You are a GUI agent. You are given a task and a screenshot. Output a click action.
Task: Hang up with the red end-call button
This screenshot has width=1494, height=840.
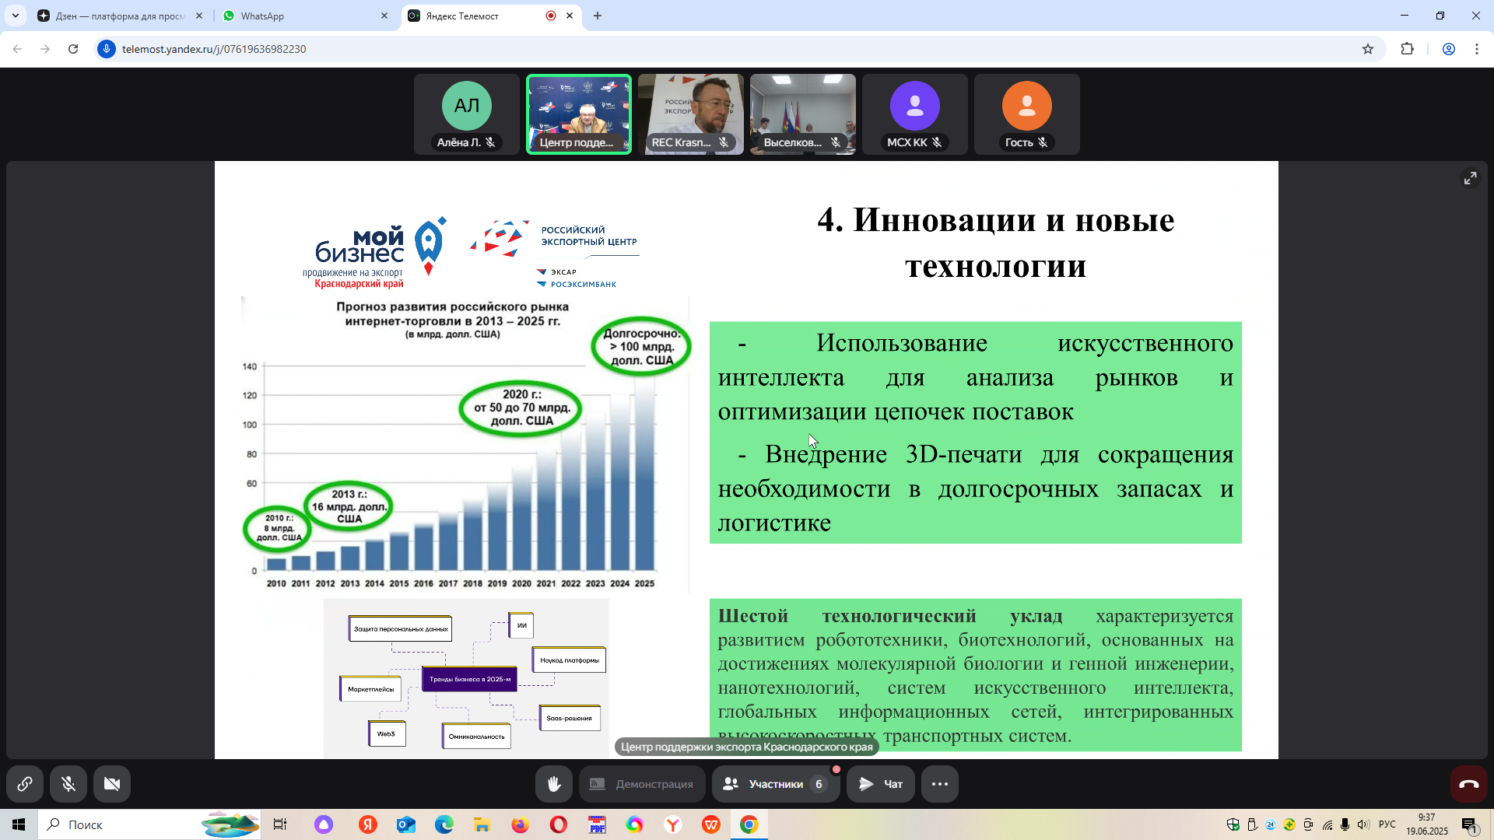point(1468,784)
